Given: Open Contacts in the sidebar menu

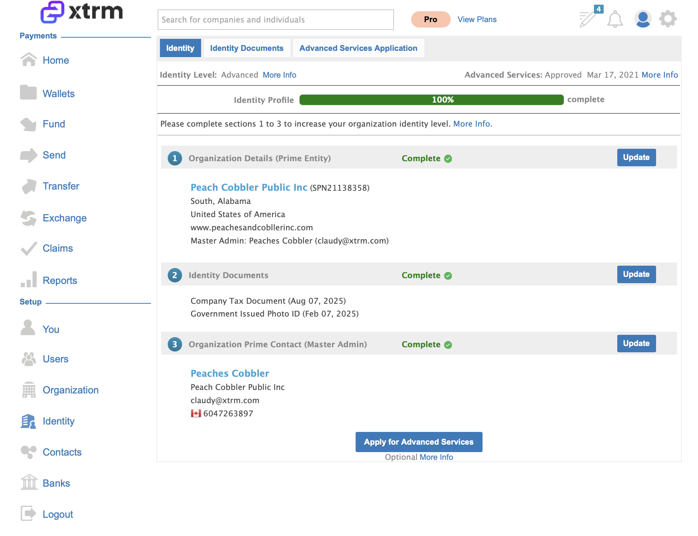Looking at the screenshot, I should [x=62, y=452].
